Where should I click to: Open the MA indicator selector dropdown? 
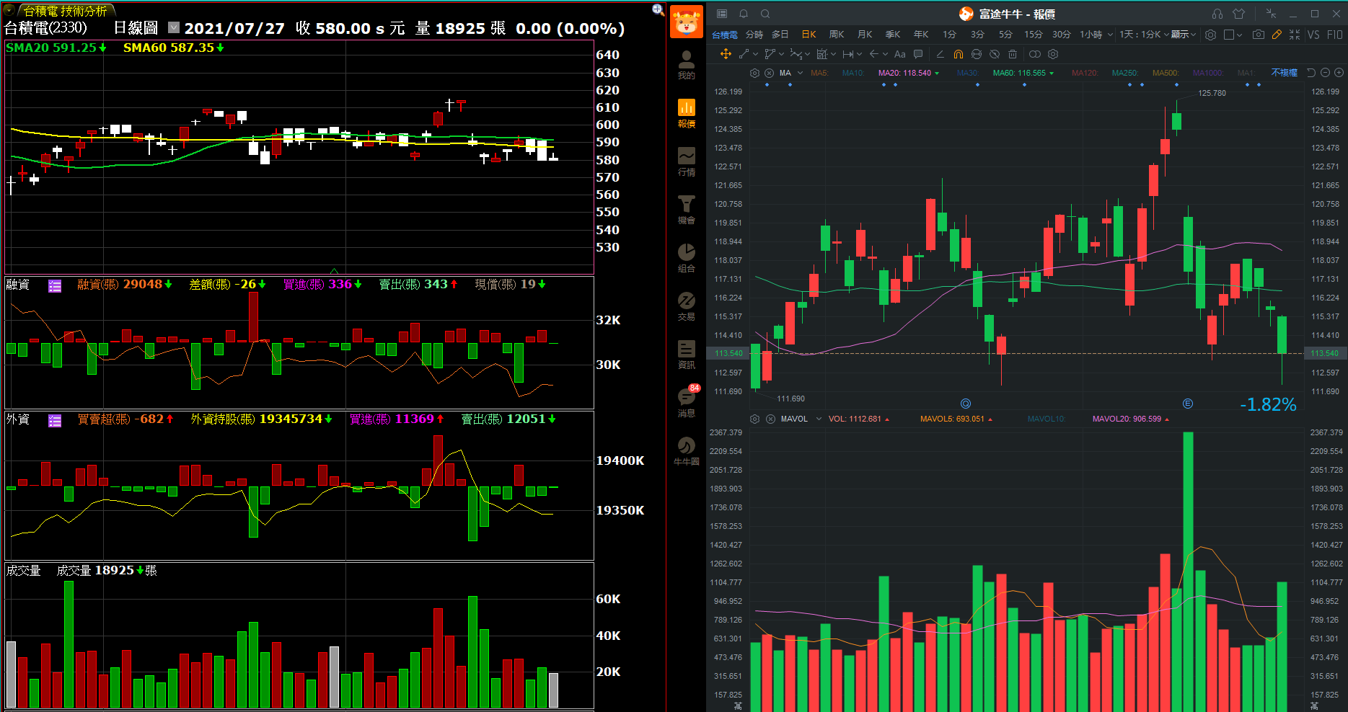tap(800, 73)
